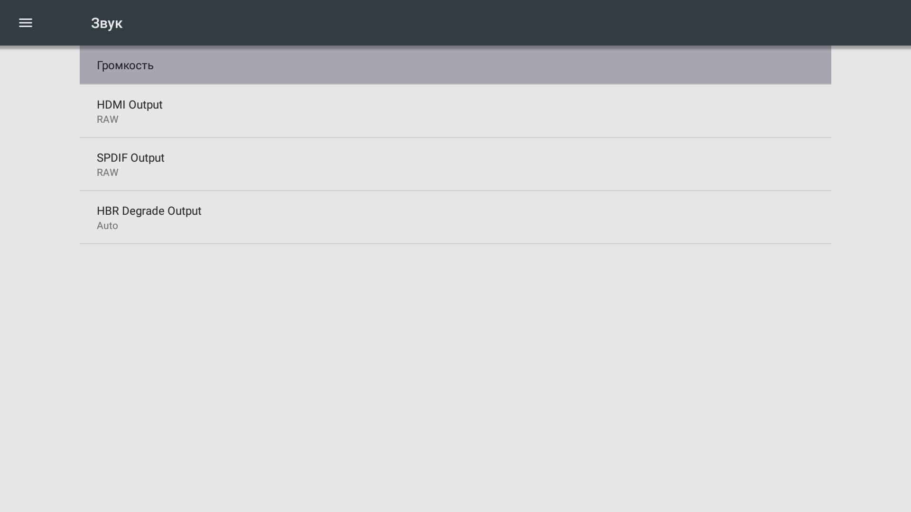Tap the SPDIF Output label text
Image resolution: width=911 pixels, height=512 pixels.
130,158
